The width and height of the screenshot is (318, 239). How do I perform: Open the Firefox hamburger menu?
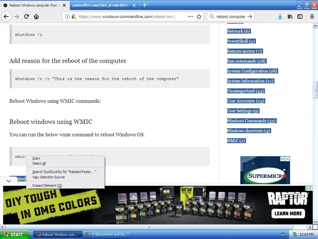click(x=312, y=16)
